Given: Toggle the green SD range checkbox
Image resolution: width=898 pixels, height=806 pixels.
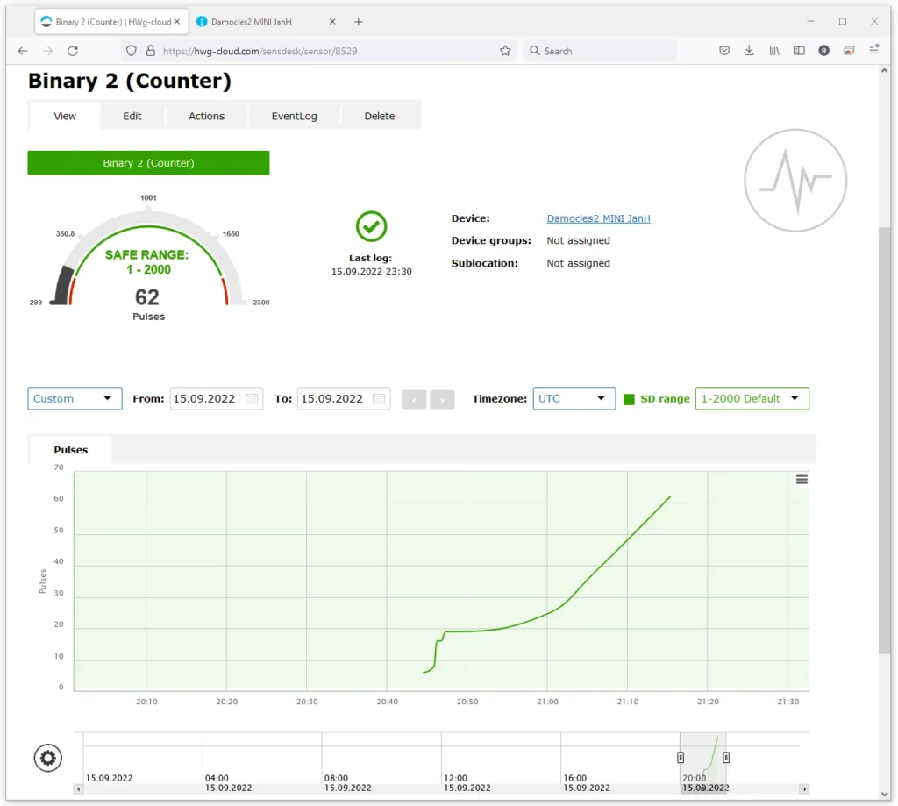Looking at the screenshot, I should point(629,399).
